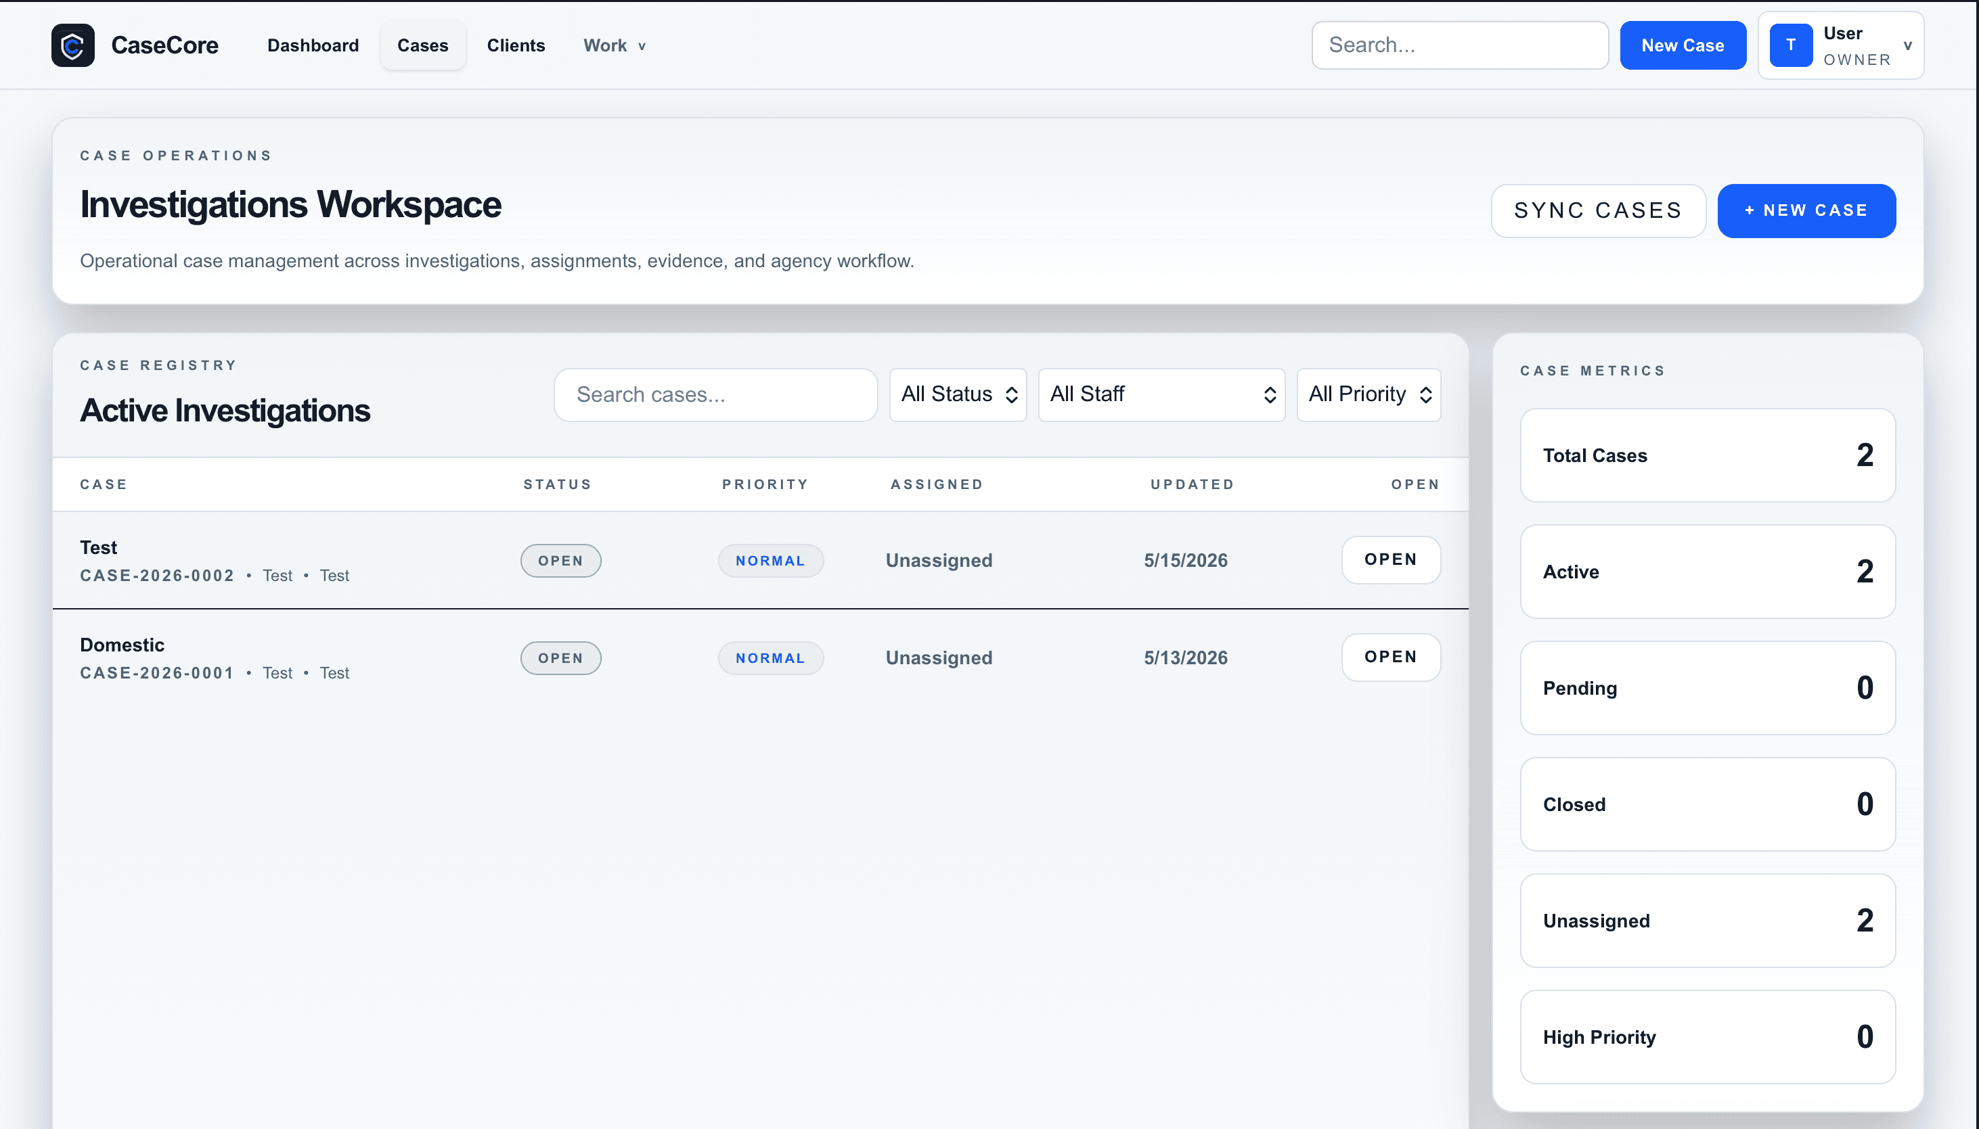Click the Pending metric card
This screenshot has height=1129, width=1979.
point(1708,688)
